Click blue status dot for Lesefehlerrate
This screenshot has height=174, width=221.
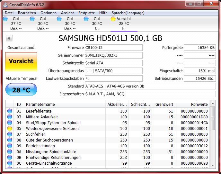point(10,111)
